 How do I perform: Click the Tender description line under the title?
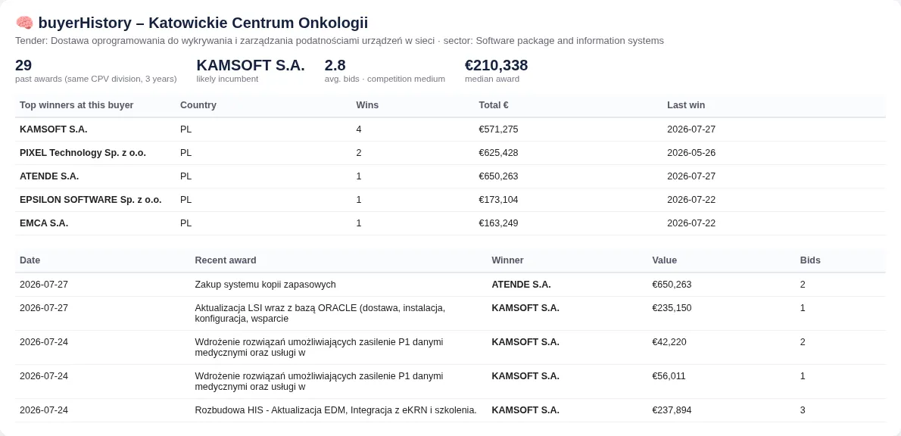[x=340, y=41]
